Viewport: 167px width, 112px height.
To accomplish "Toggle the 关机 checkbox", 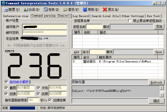I will click(39, 88).
